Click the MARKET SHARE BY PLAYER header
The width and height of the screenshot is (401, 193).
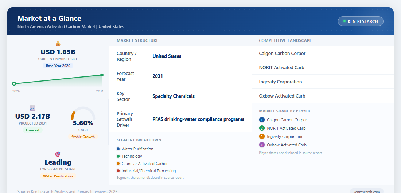click(285, 111)
